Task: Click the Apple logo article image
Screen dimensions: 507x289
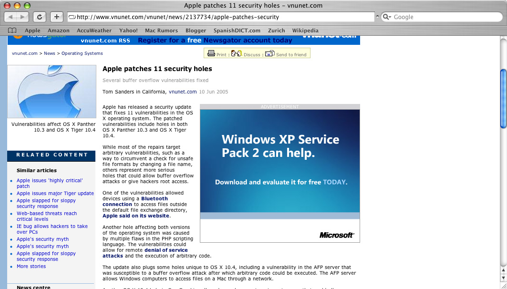Action: 52,92
